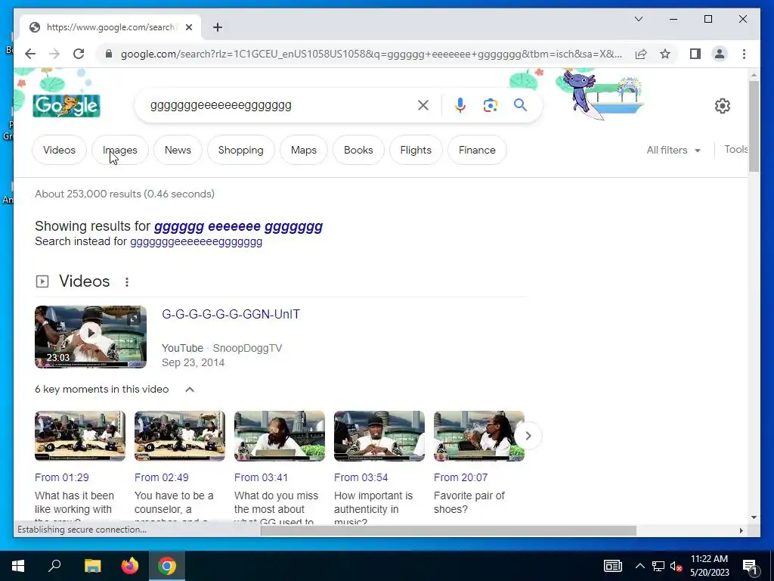Collapse the 6 key moments section

click(x=190, y=390)
